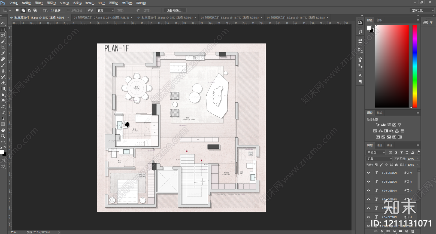Viewport: 436px width, 234px height.
Task: Select the Gradient tool
Action: (3, 89)
